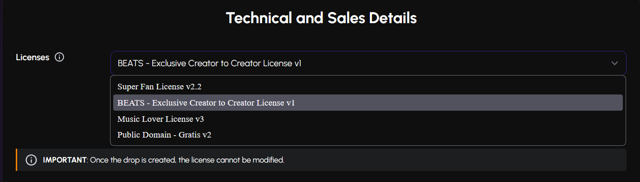Open the info tooltip beside Licenses
This screenshot has height=182, width=640.
[x=59, y=57]
